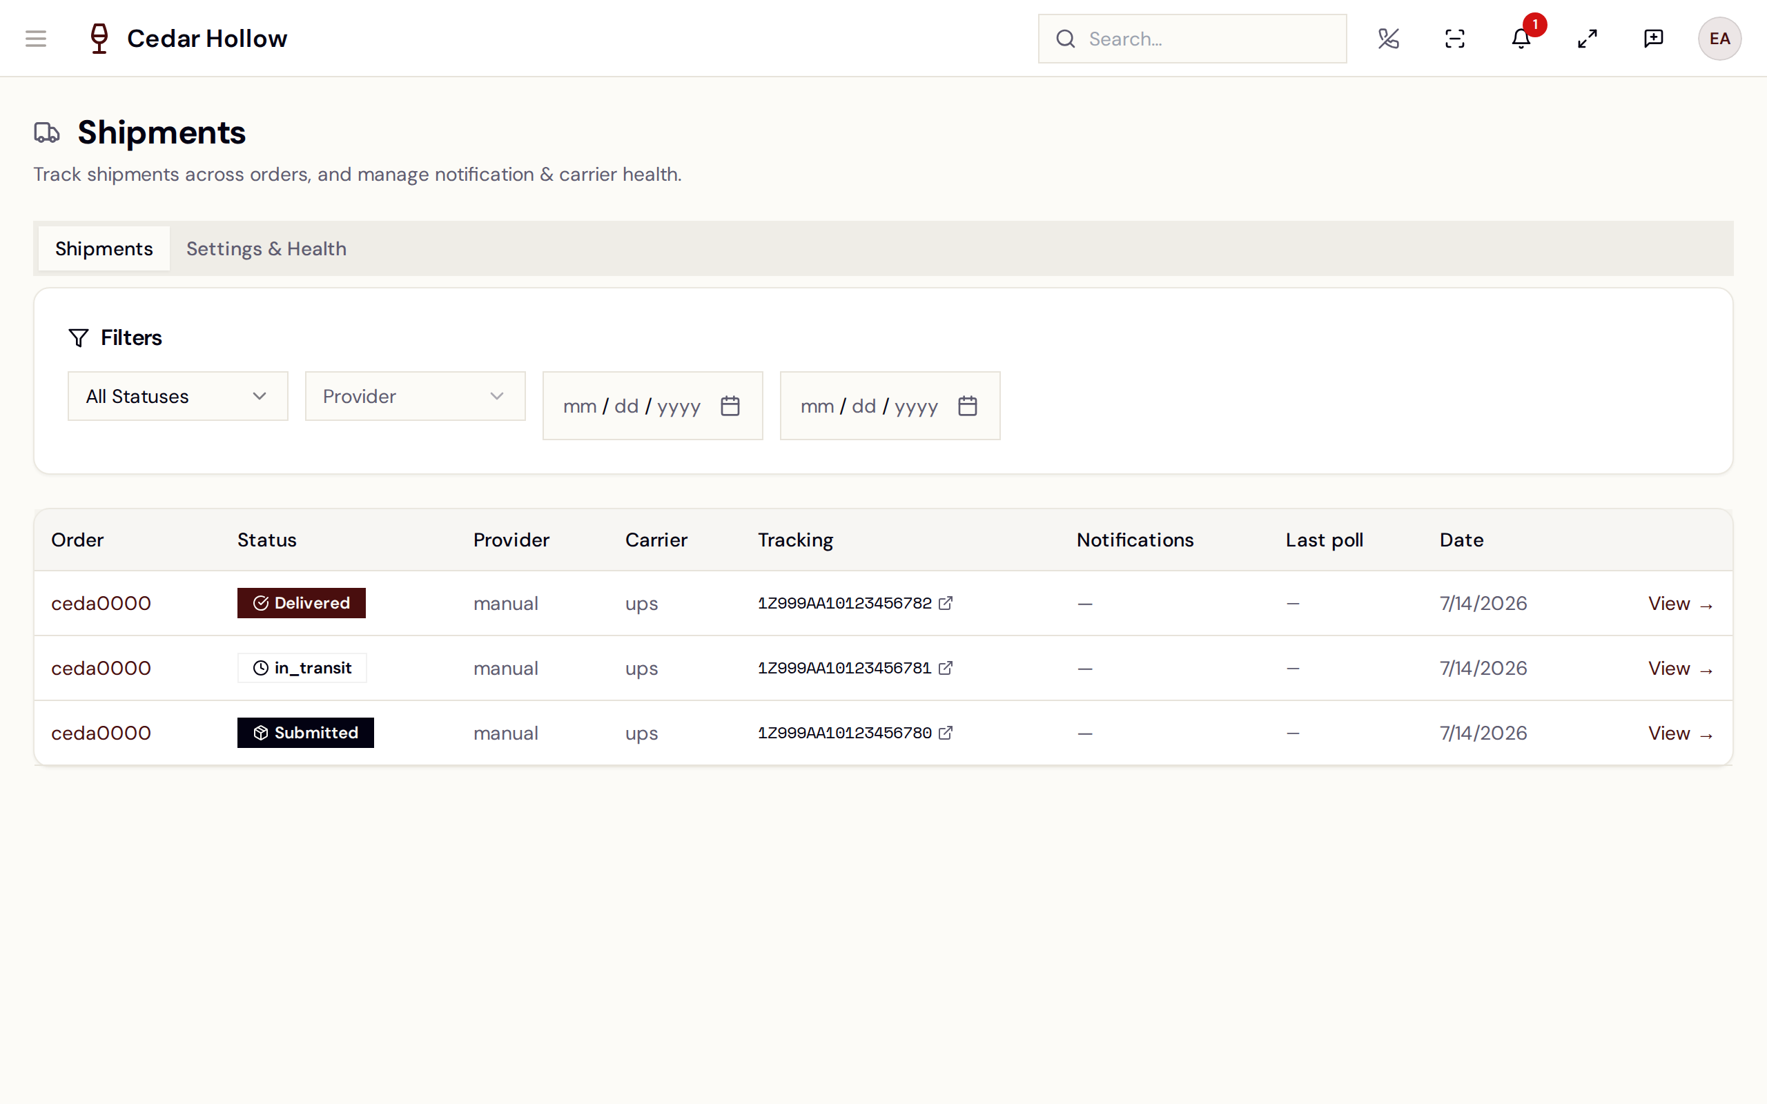
Task: Switch to Settings & Health tab
Action: click(x=266, y=249)
